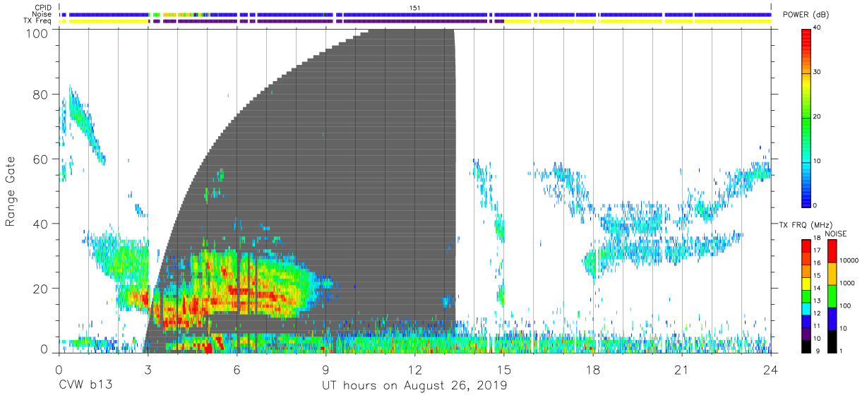This screenshot has width=867, height=400.
Task: Click the x-axis tick label '15'
Action: pos(504,370)
